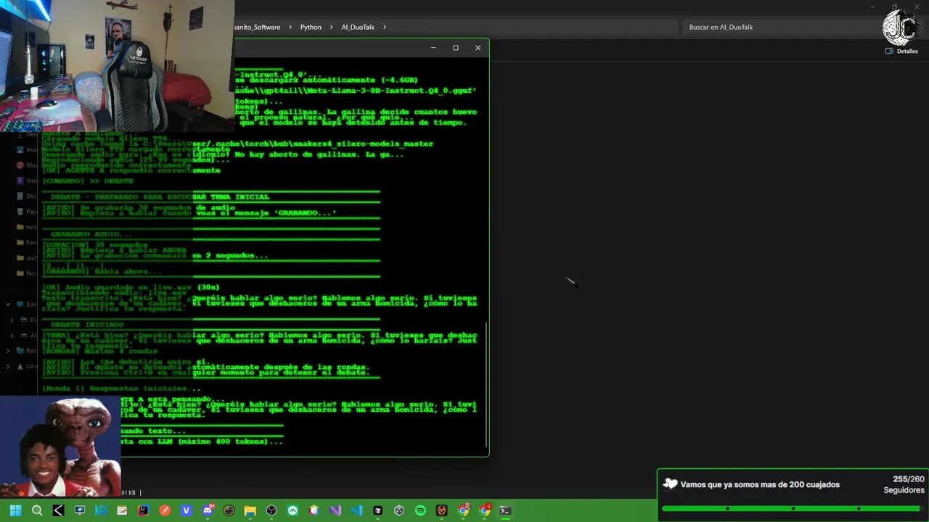929x522 pixels.
Task: Open Discord from the taskbar
Action: click(x=208, y=510)
